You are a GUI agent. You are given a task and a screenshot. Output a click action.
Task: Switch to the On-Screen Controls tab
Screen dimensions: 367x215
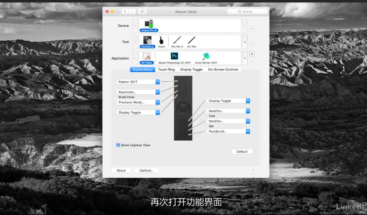[x=223, y=69]
